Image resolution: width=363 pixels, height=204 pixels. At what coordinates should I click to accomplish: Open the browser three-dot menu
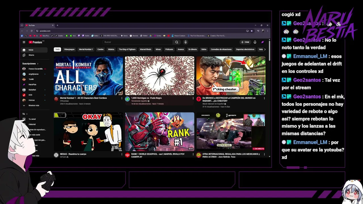pyautogui.click(x=267, y=31)
